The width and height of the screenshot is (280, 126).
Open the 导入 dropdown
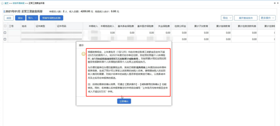click(x=32, y=18)
